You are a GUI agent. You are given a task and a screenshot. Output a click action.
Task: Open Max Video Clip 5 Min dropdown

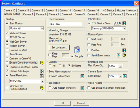(120, 66)
